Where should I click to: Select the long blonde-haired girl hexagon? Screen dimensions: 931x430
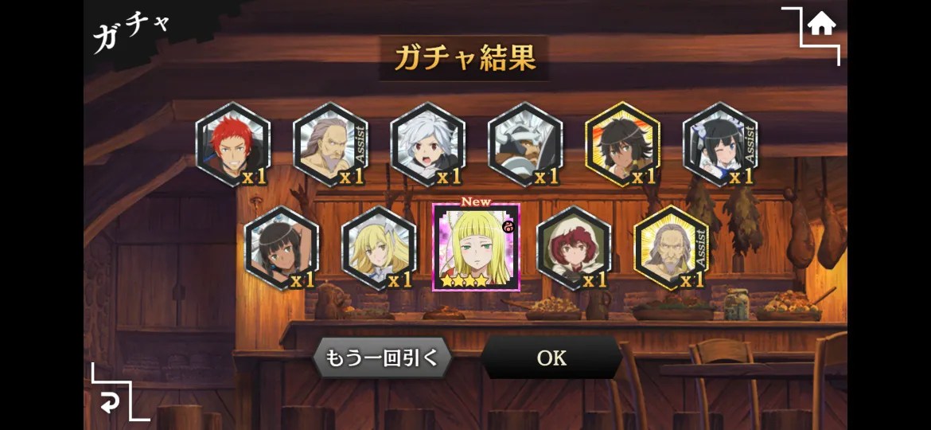click(379, 248)
